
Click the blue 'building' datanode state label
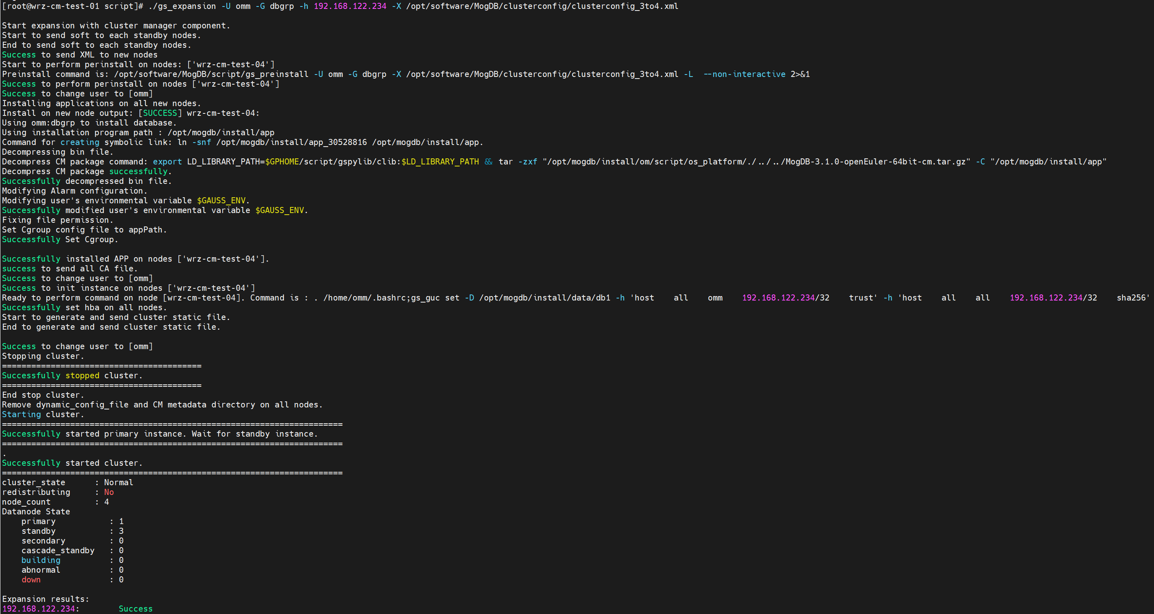tap(41, 561)
